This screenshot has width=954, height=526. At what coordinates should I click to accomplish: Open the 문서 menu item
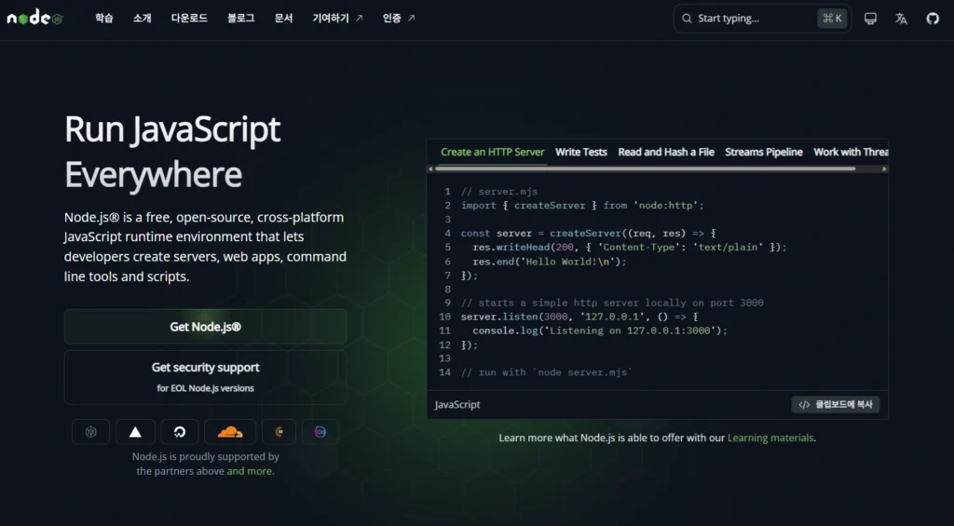pos(283,19)
